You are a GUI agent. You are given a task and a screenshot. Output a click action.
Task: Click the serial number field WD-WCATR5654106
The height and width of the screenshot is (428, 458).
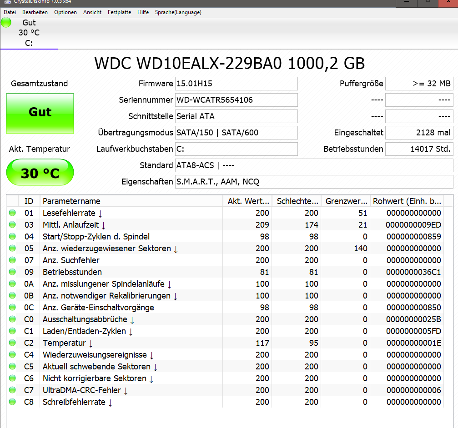click(x=237, y=100)
